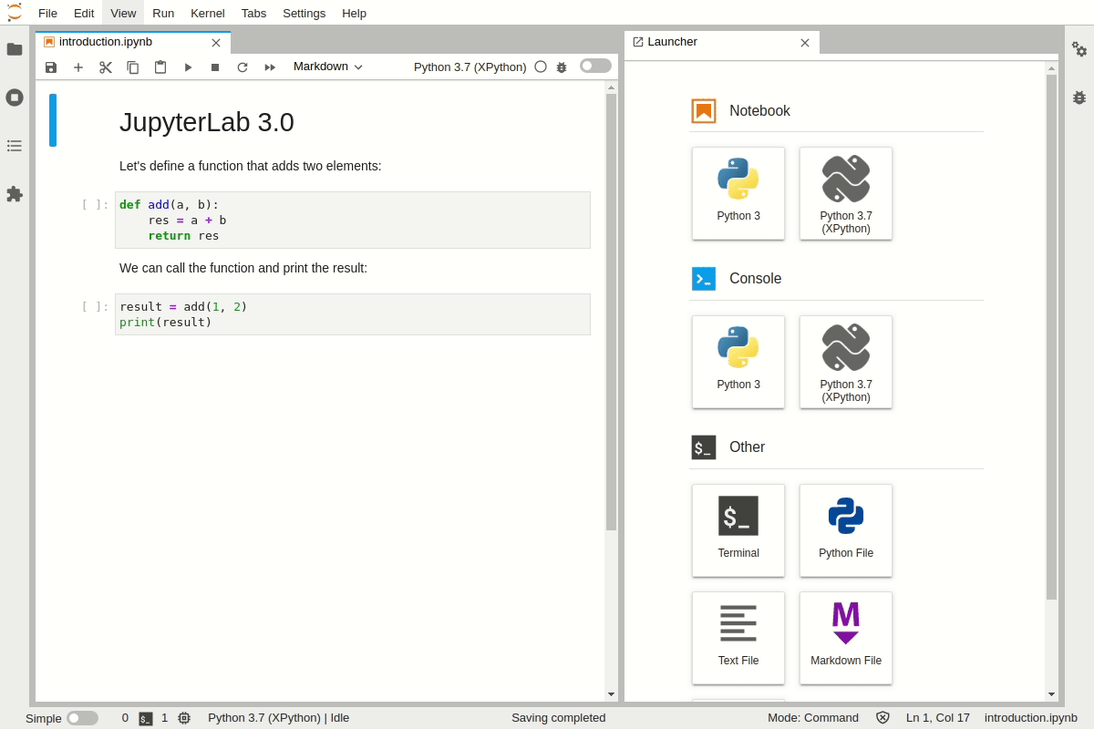Image resolution: width=1094 pixels, height=729 pixels.
Task: Open the table of contents sidebar
Action: point(15,145)
